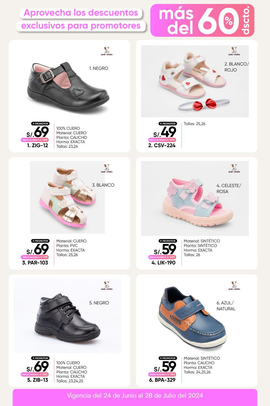Select the black ZIB-13 boot image
Screen dimensions: 270x406
(x=67, y=316)
